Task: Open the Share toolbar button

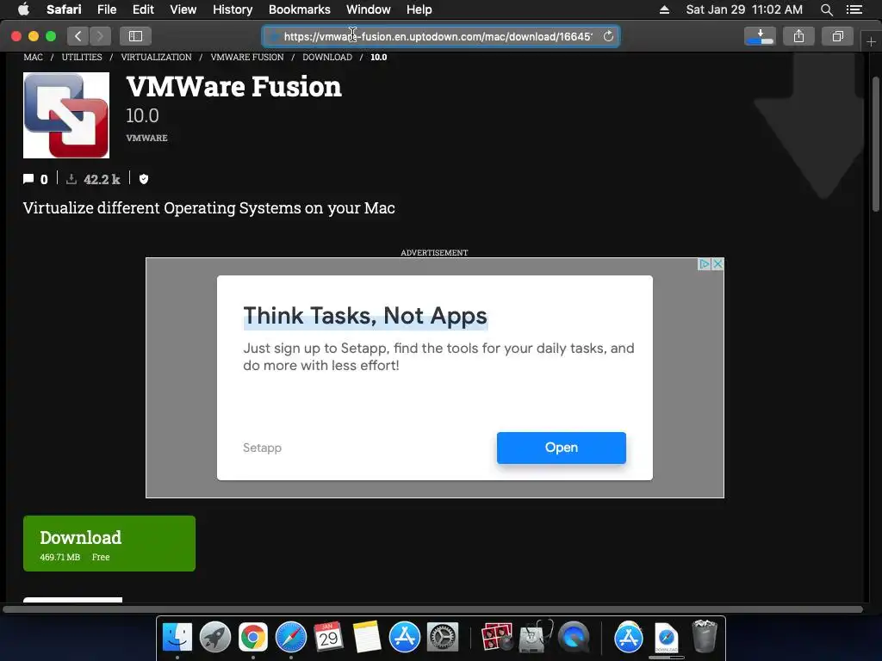Action: tap(798, 36)
